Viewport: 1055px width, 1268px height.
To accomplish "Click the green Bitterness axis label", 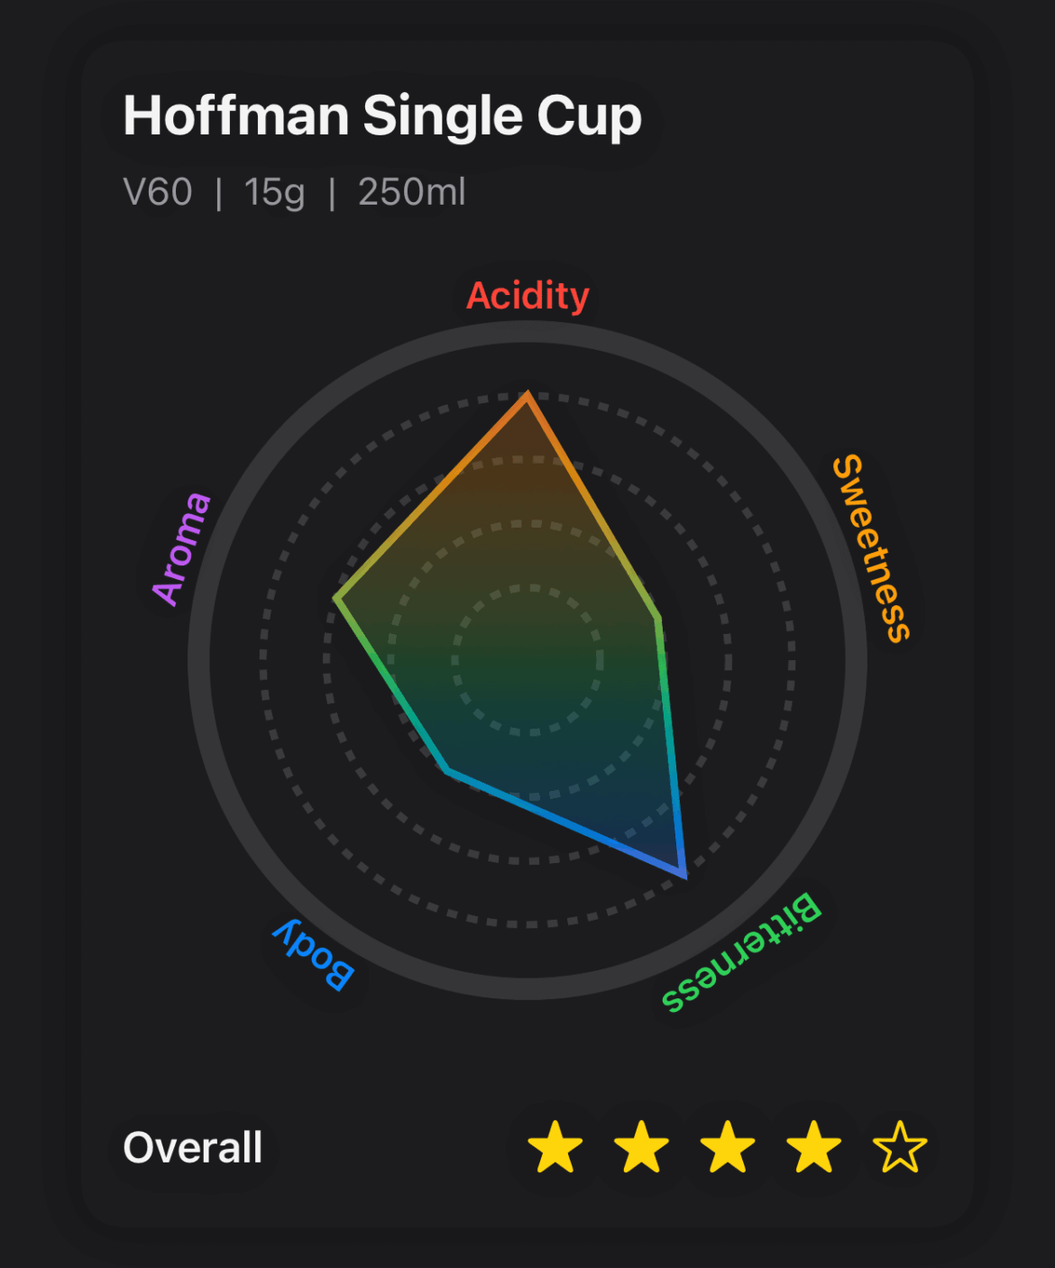I will click(741, 953).
